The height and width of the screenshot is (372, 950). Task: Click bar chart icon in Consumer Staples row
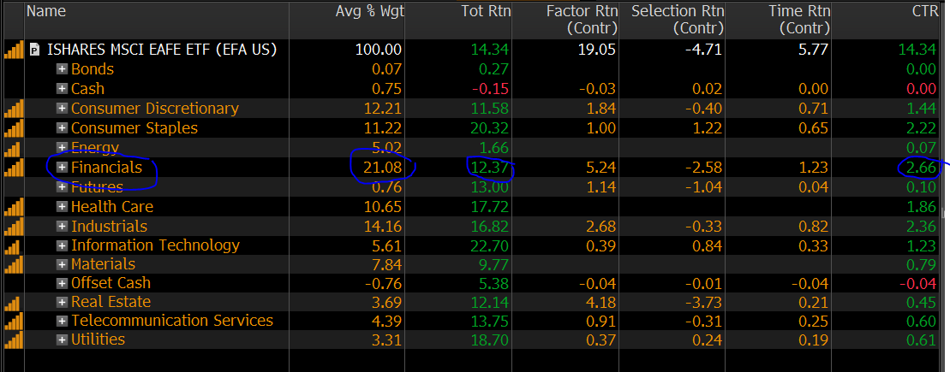point(14,128)
